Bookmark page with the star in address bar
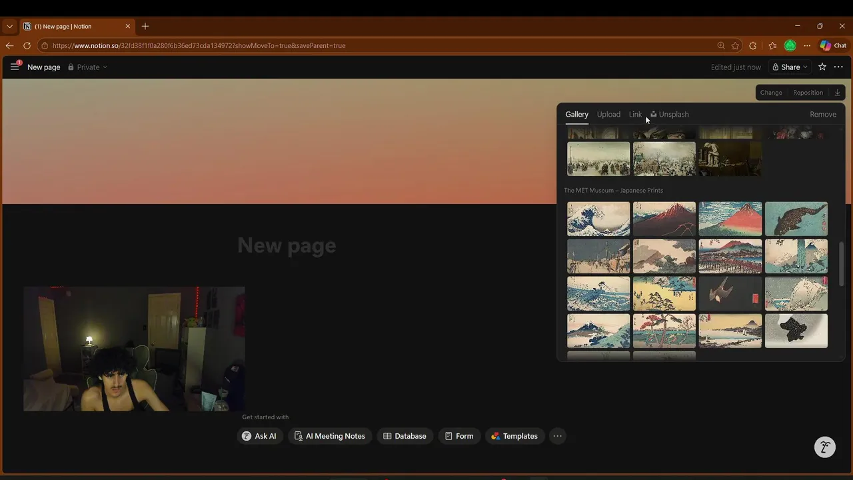The image size is (853, 480). 735,45
